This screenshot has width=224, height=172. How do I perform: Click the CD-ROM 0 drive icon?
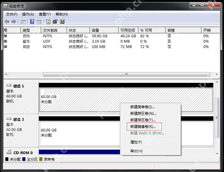coord(9,152)
